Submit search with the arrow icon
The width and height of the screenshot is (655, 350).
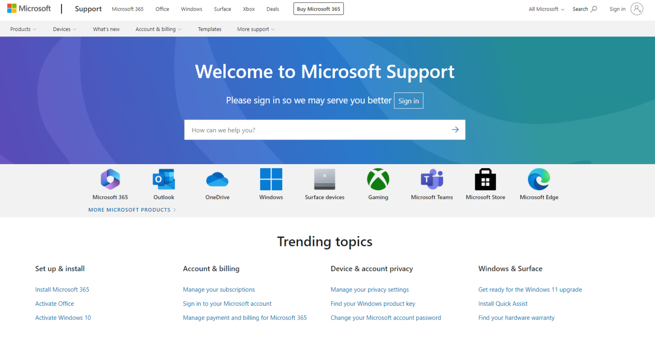455,130
